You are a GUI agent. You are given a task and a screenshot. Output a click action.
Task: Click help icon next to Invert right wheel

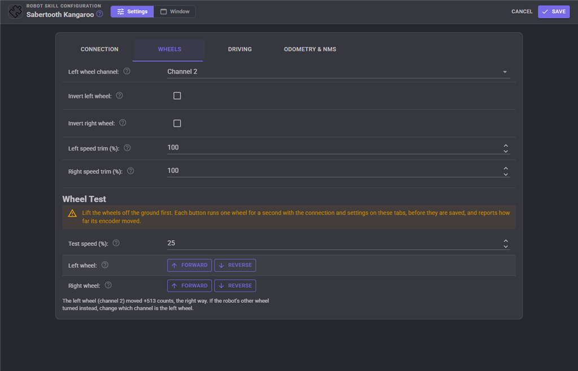click(x=122, y=122)
